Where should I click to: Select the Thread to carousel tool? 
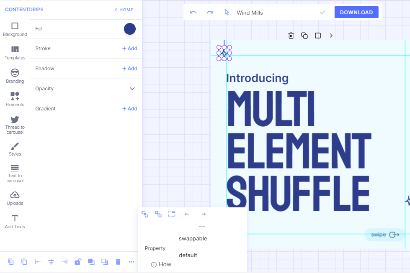pyautogui.click(x=15, y=125)
